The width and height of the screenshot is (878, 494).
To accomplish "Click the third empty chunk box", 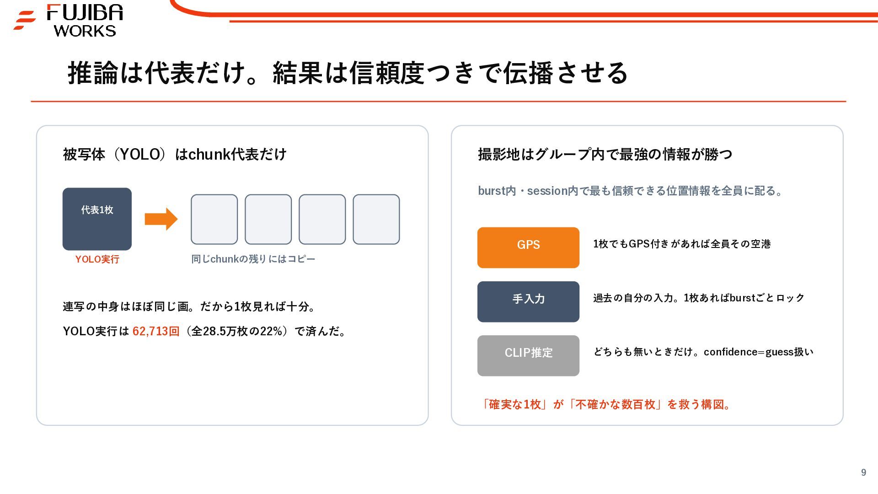I will pos(322,220).
